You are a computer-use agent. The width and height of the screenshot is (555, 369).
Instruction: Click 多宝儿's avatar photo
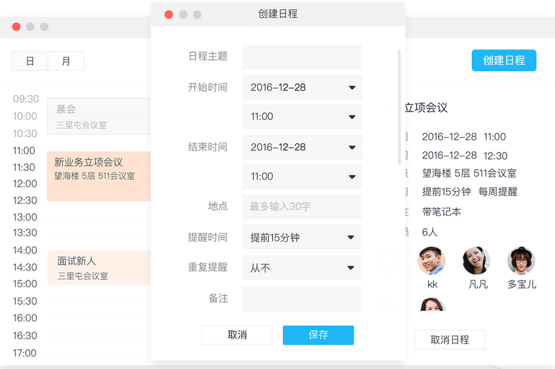[x=521, y=261]
